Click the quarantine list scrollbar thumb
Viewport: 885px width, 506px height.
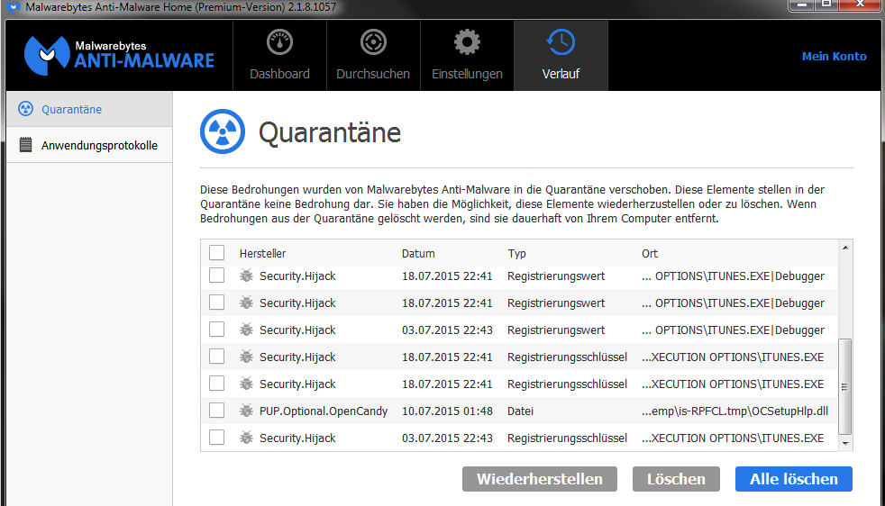pyautogui.click(x=845, y=386)
